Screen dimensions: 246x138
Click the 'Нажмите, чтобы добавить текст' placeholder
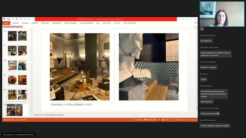[x=81, y=106]
